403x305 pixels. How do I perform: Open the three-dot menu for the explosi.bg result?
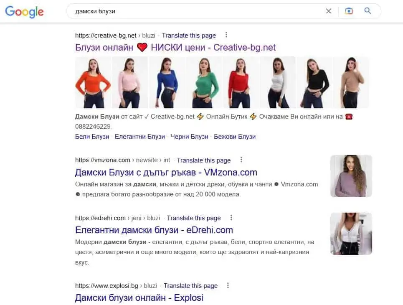[x=228, y=285]
